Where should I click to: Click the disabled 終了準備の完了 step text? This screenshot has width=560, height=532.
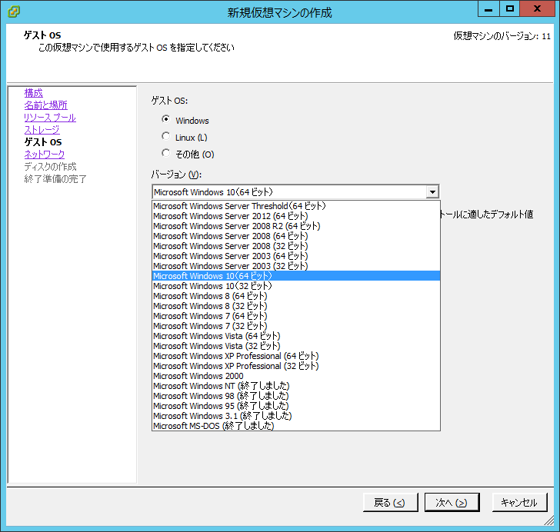pos(55,179)
